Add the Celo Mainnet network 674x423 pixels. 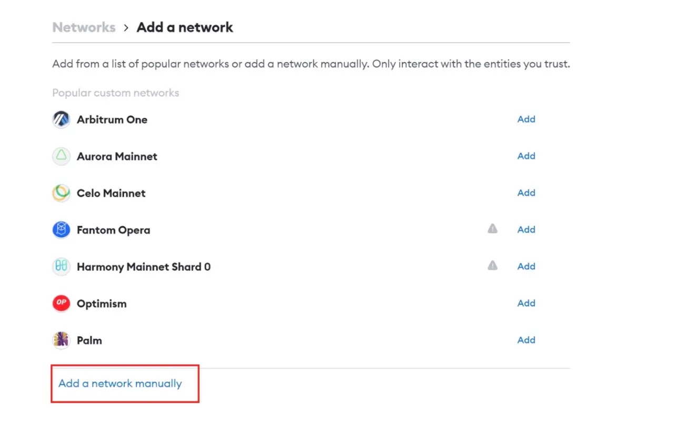point(526,193)
